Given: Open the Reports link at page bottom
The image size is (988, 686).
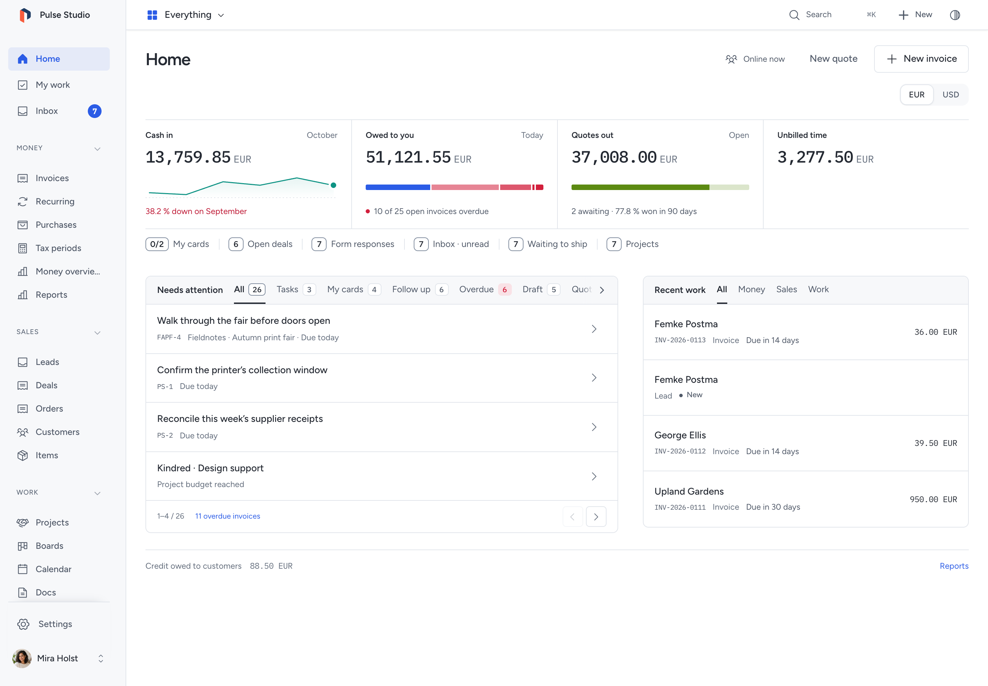Looking at the screenshot, I should 954,566.
